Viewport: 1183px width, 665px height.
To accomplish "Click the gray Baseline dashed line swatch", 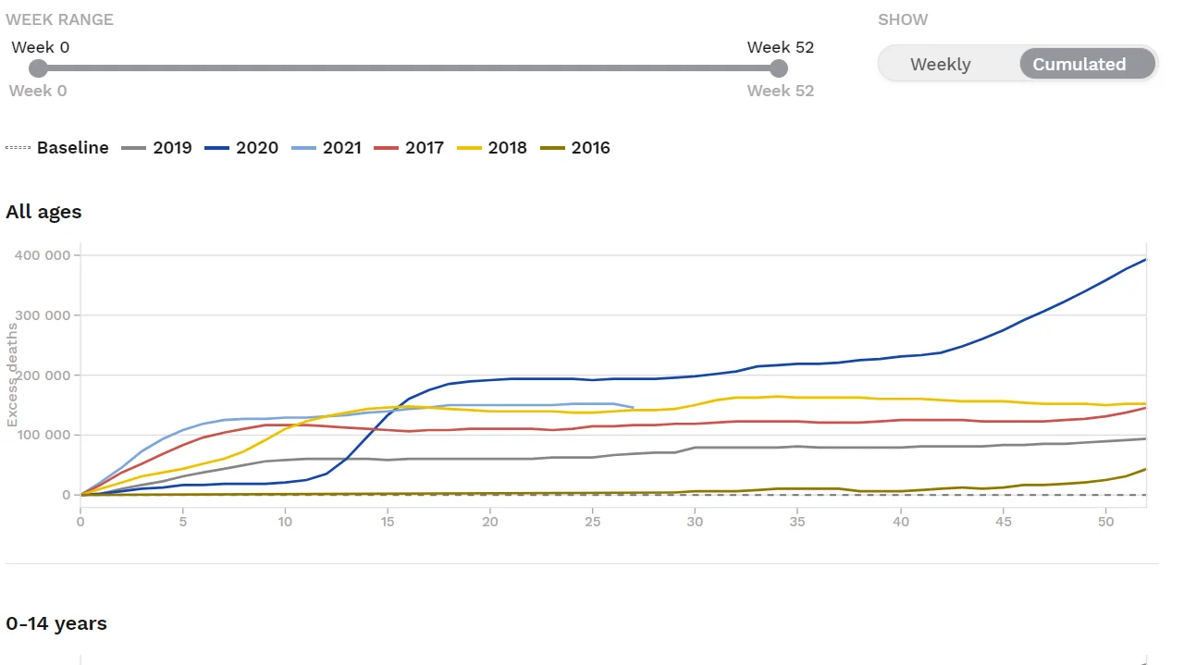I will click(x=18, y=148).
